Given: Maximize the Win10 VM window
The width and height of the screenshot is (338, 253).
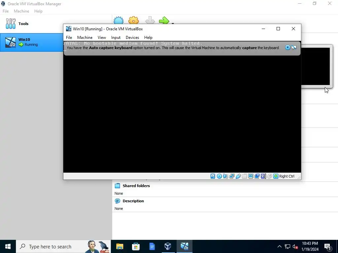Looking at the screenshot, I should tap(278, 29).
